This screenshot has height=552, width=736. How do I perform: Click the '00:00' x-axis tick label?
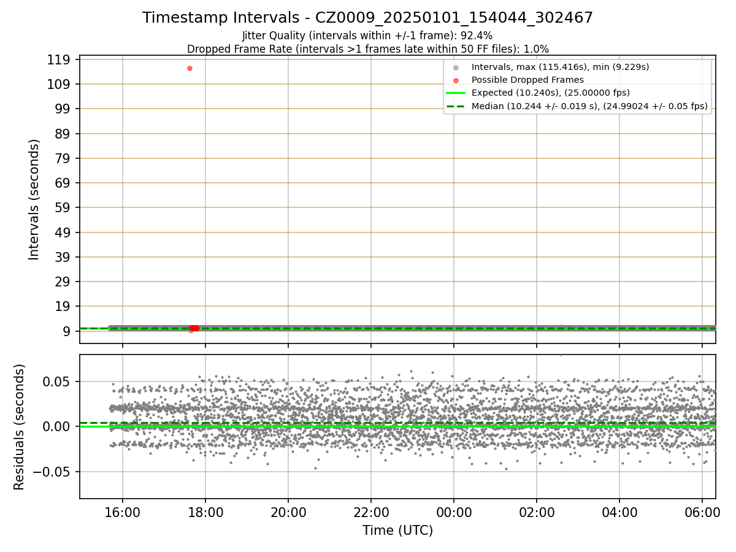coord(454,513)
